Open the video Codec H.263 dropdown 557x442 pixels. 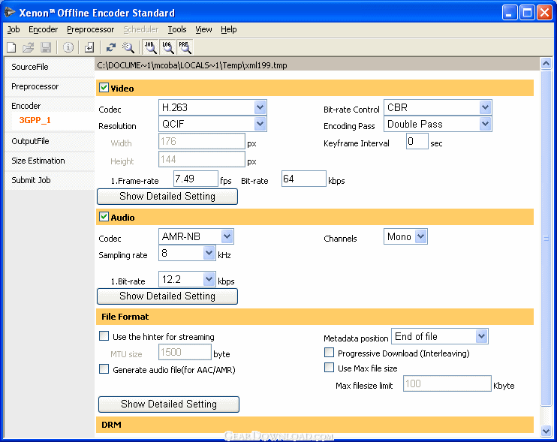(x=212, y=107)
